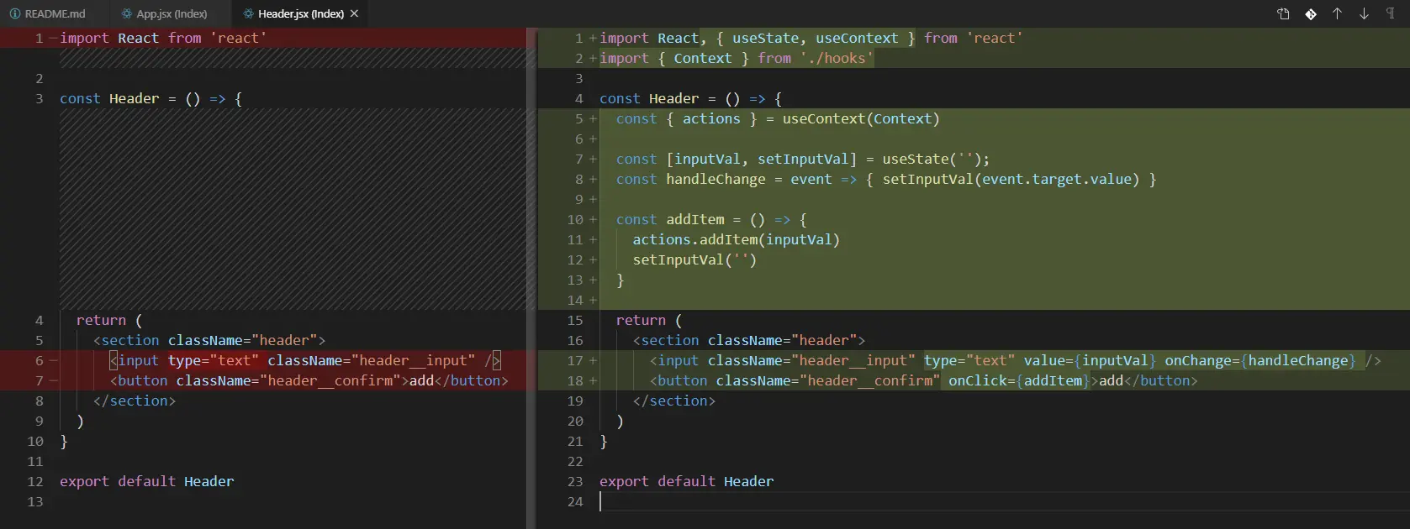Image resolution: width=1410 pixels, height=529 pixels.
Task: Click the React icon on App.jsx tab
Action: pos(127,13)
